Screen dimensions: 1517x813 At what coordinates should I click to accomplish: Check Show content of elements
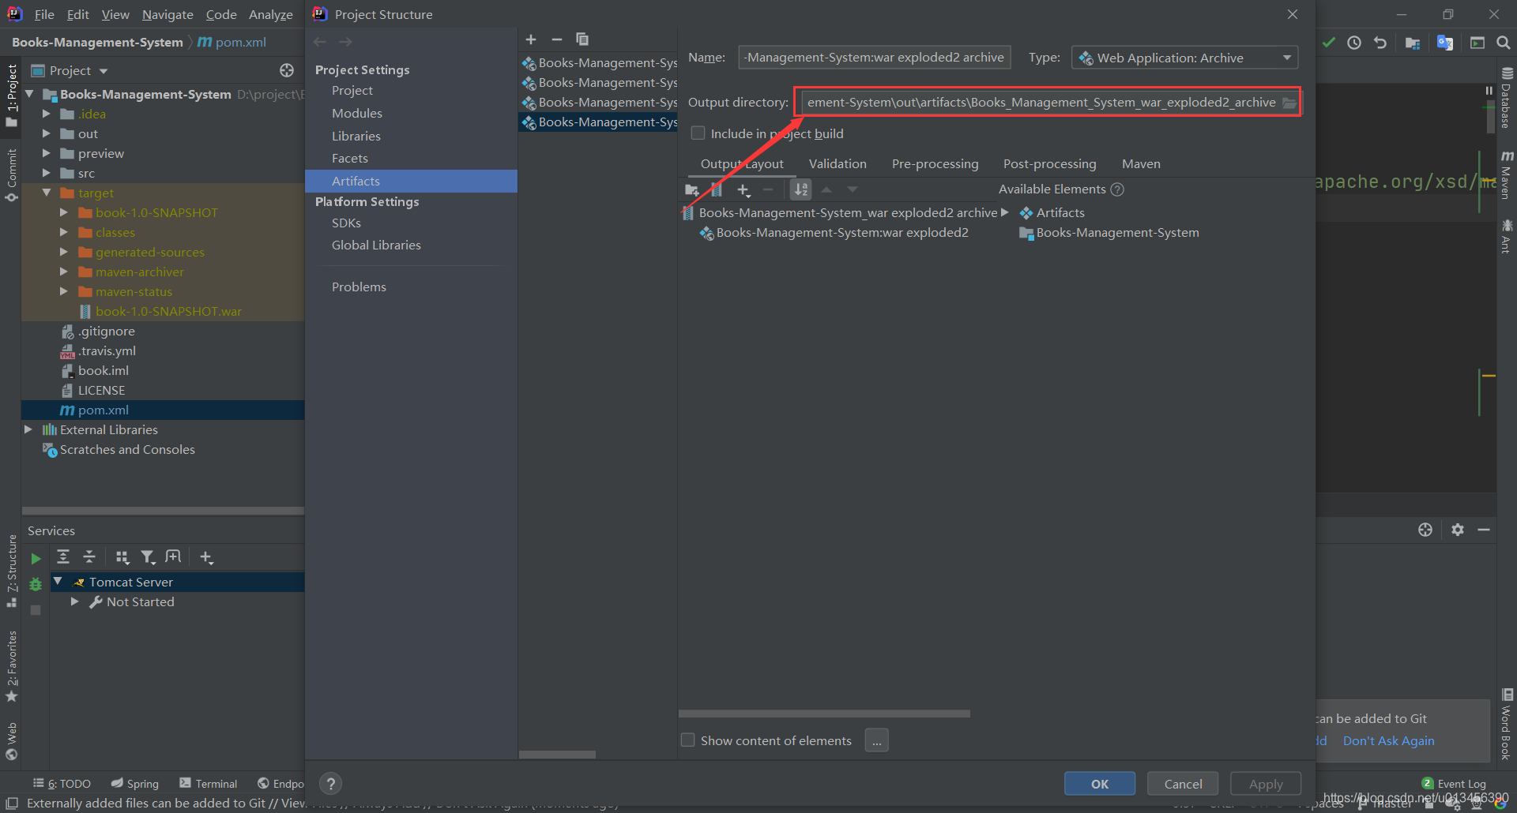[x=688, y=740]
